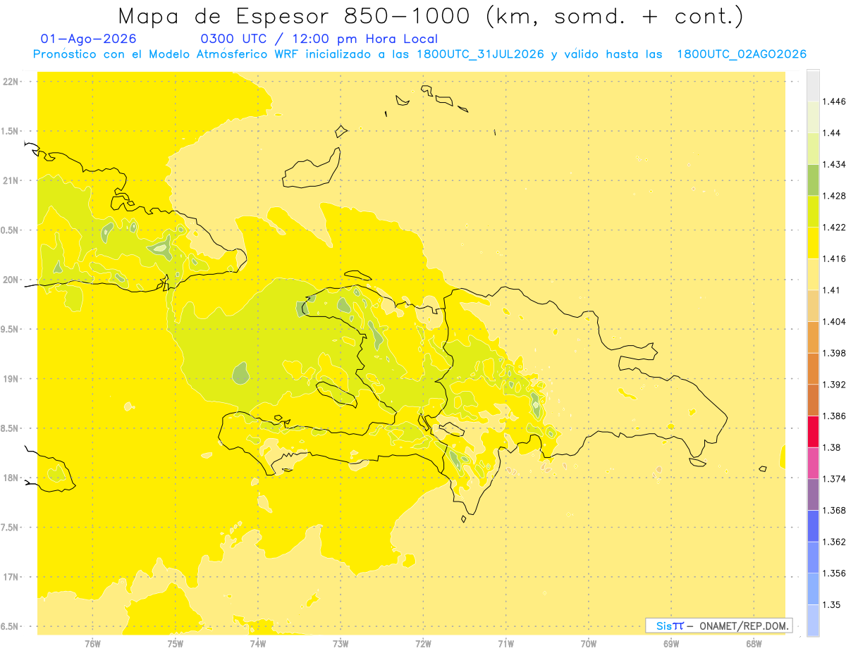The image size is (846, 653).
Task: Click the legend value '1.44'
Action: [832, 133]
